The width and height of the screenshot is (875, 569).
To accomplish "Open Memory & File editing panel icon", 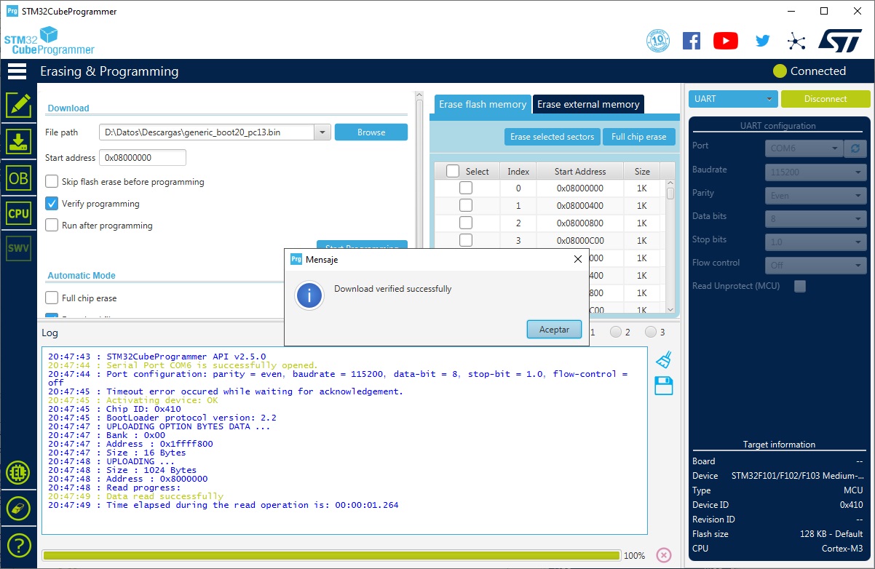I will point(18,106).
